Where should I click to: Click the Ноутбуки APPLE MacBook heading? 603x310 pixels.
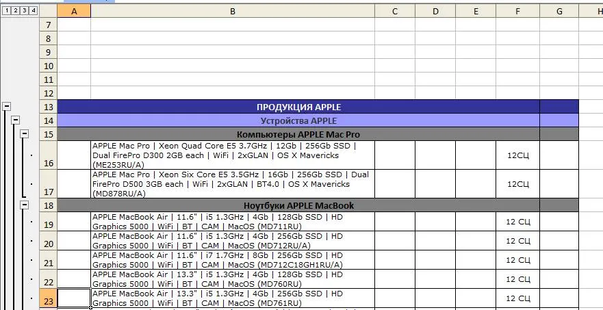[x=298, y=205]
